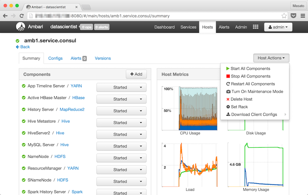The height and width of the screenshot is (195, 308).
Task: Choose Turn On Maintenance Mode
Action: [x=255, y=91]
